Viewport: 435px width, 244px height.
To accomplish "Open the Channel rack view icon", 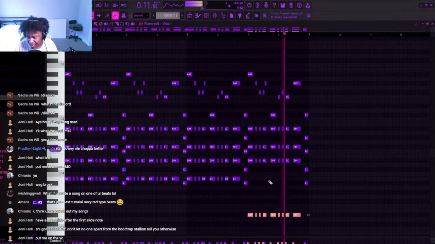I will [206, 16].
